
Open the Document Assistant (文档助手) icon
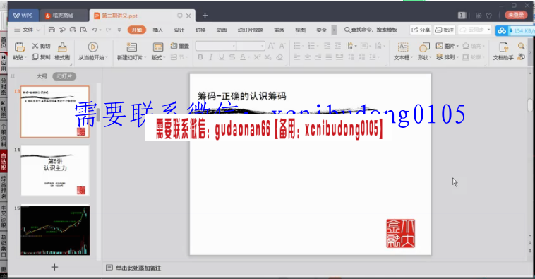(x=503, y=47)
